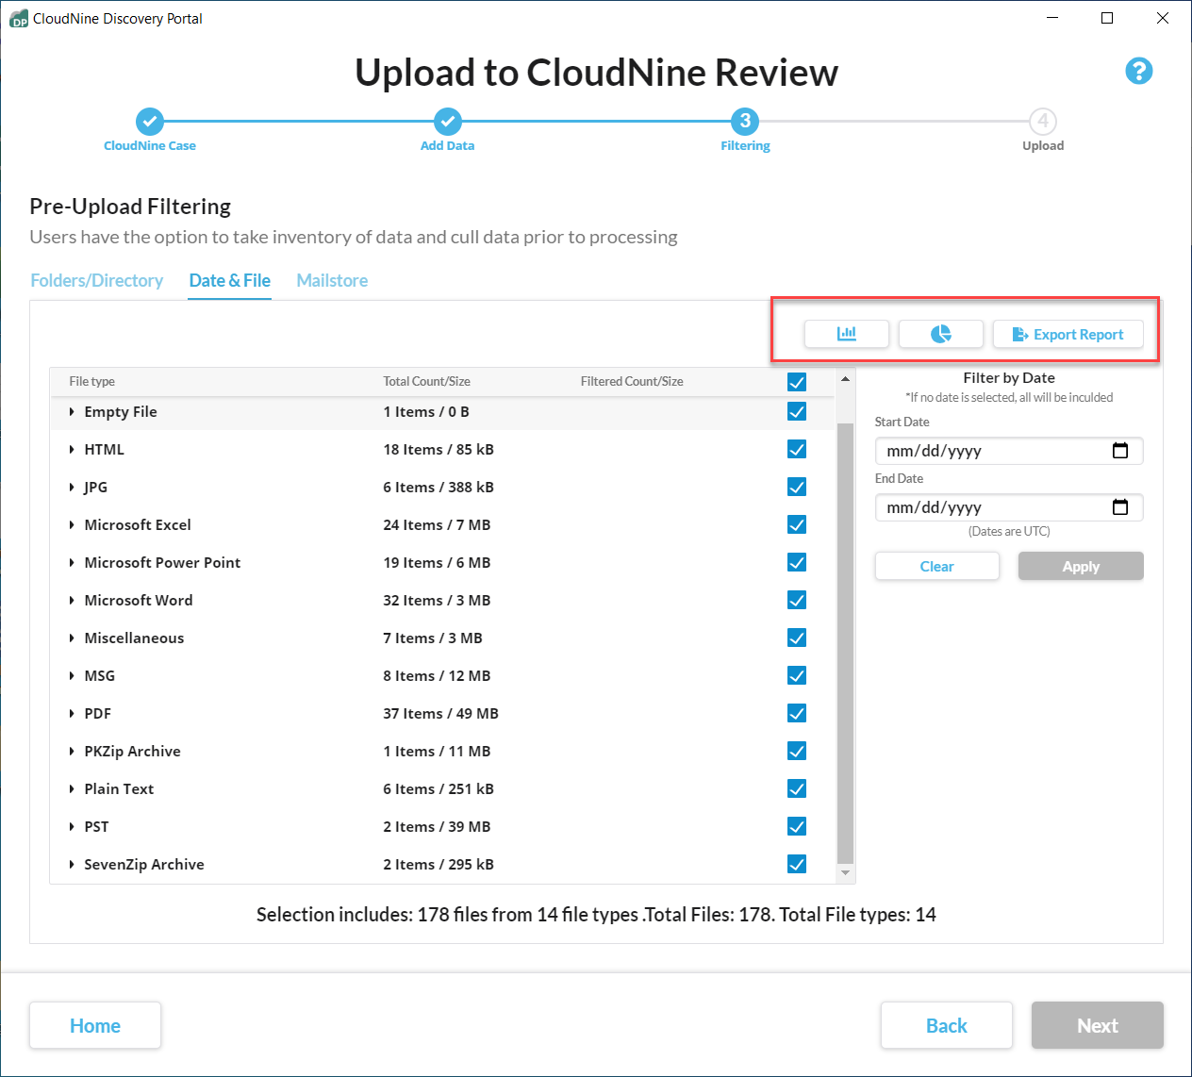Switch to the Mailstore tab
This screenshot has height=1077, width=1192.
(x=332, y=280)
